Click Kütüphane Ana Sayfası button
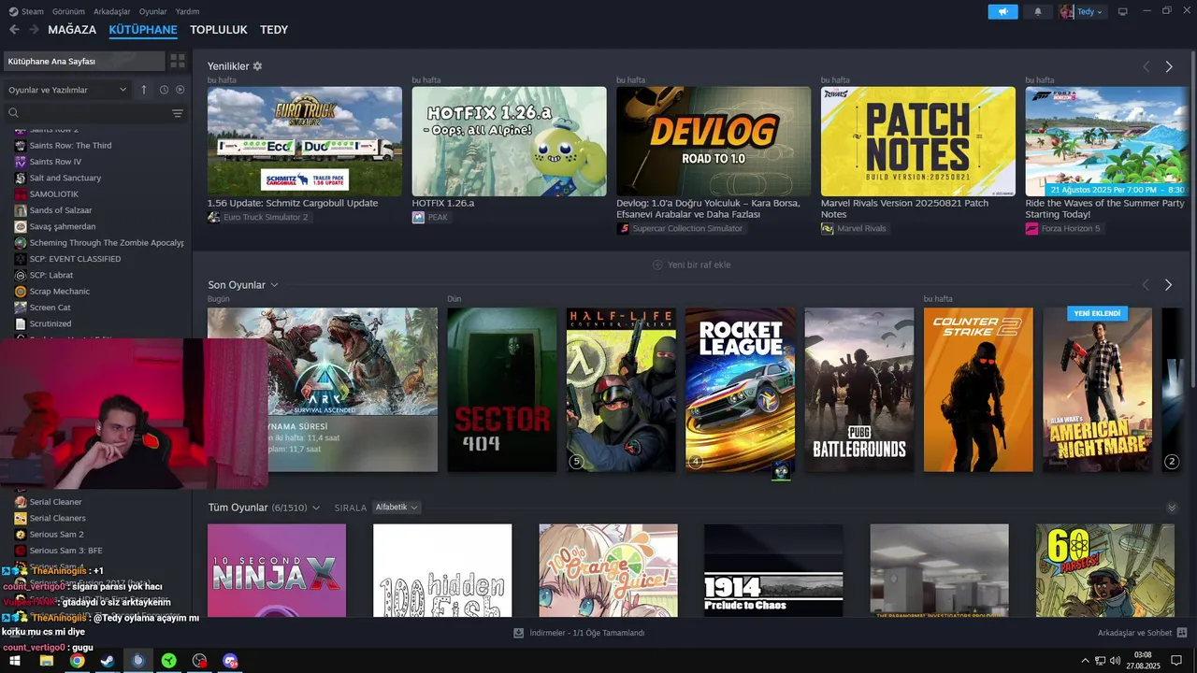Viewport: 1197px width, 673px height. point(83,61)
